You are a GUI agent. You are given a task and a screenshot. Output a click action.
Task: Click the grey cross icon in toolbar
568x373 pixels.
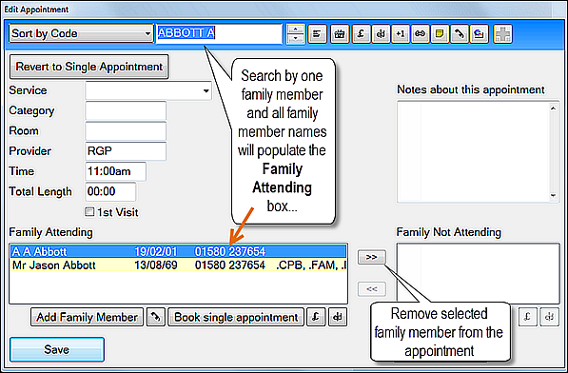pos(502,33)
